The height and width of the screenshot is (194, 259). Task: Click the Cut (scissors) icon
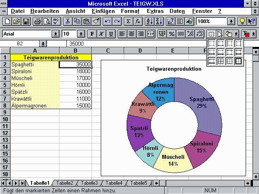click(68, 21)
